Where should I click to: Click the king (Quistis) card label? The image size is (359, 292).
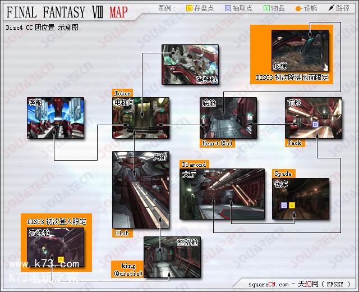tap(128, 270)
